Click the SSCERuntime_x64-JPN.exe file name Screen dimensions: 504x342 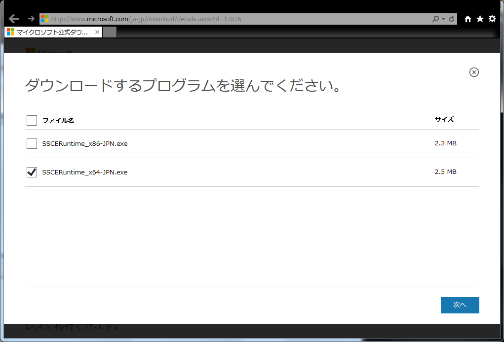[85, 172]
